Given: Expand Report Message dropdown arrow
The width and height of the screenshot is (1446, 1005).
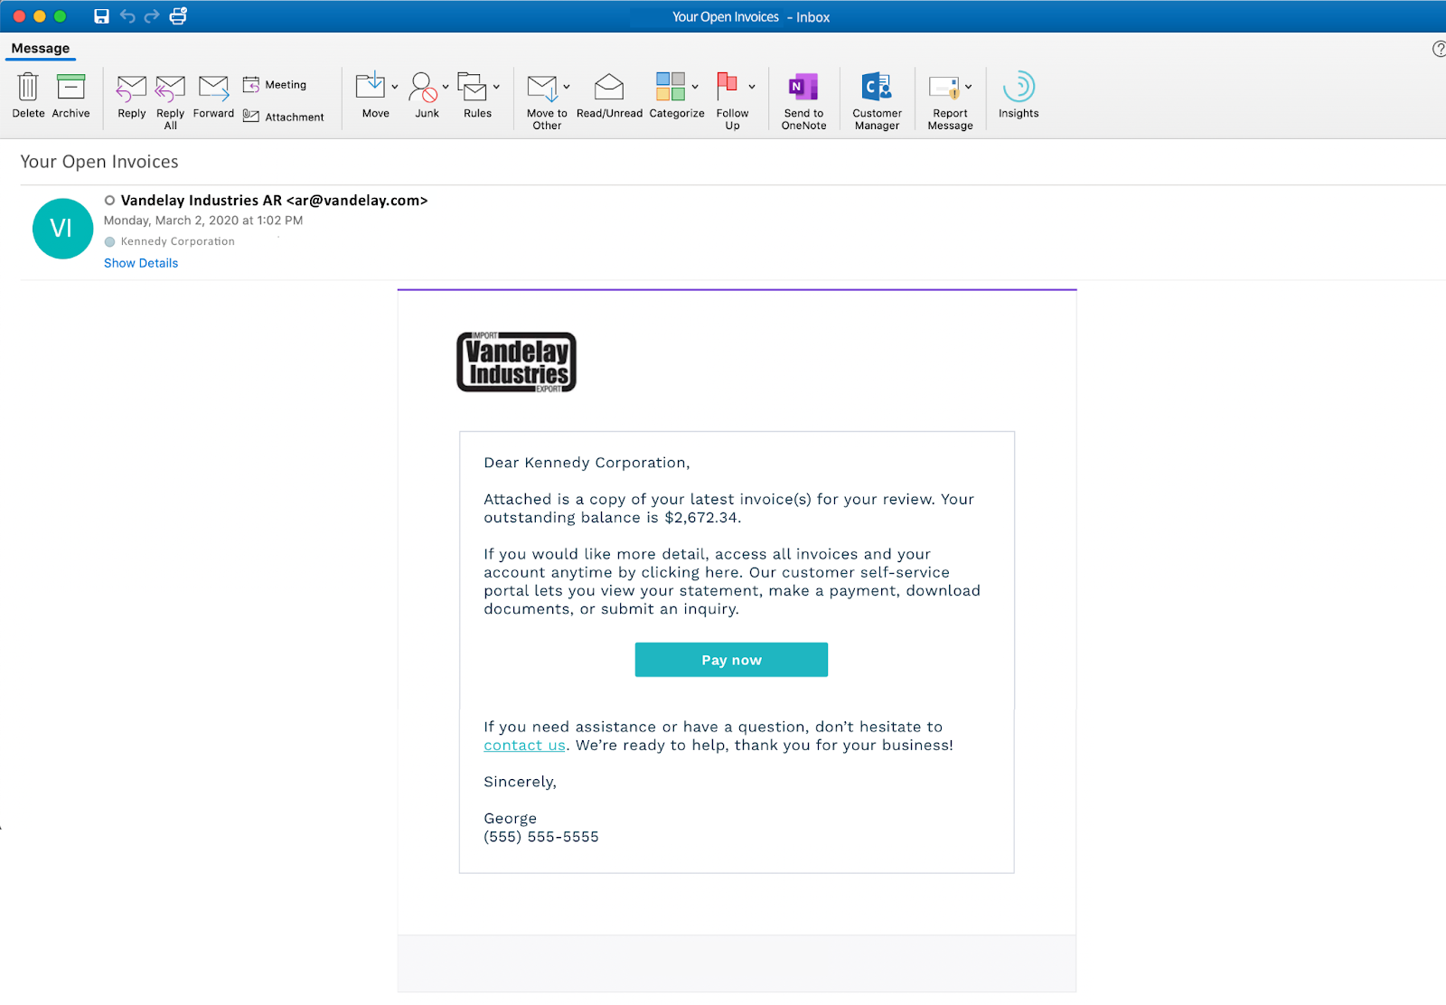Looking at the screenshot, I should (x=968, y=87).
